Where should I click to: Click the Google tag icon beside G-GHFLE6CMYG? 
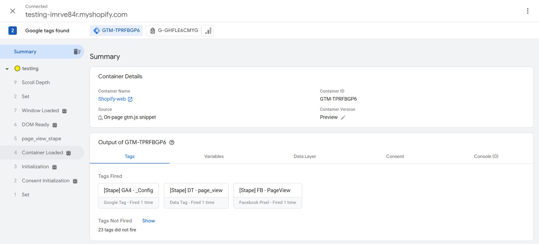click(x=152, y=31)
